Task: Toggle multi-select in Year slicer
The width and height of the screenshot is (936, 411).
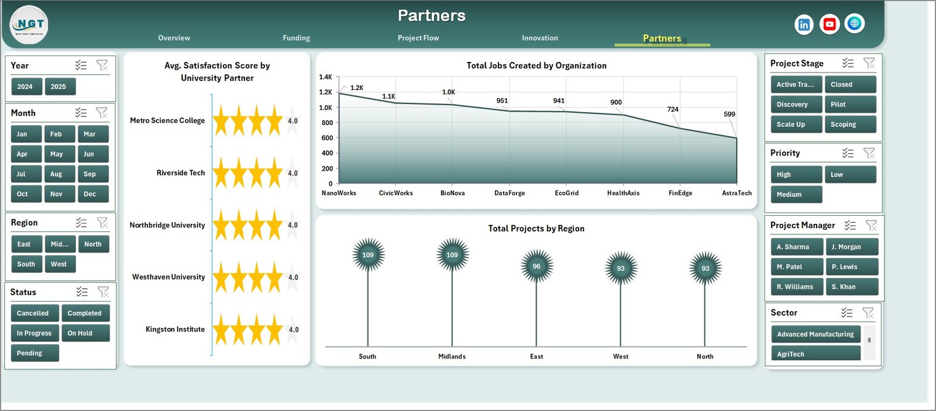Action: (x=81, y=65)
